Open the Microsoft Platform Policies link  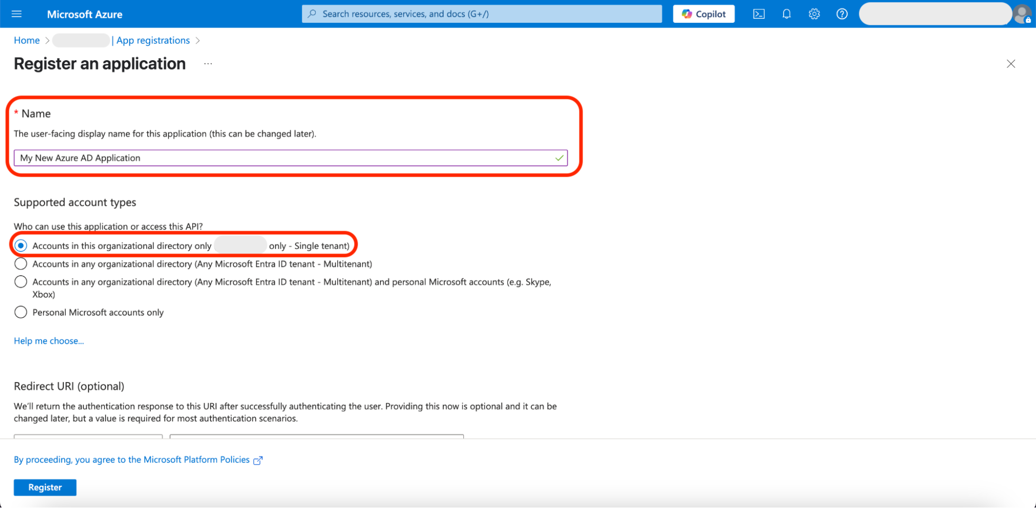point(132,460)
